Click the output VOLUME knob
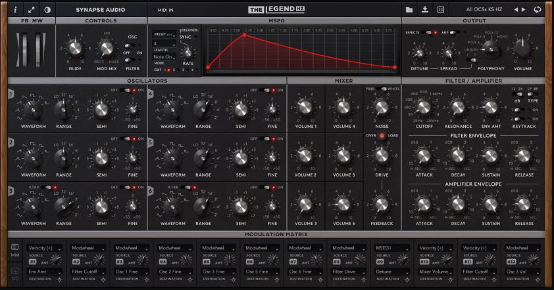The height and width of the screenshot is (290, 554). [x=522, y=49]
